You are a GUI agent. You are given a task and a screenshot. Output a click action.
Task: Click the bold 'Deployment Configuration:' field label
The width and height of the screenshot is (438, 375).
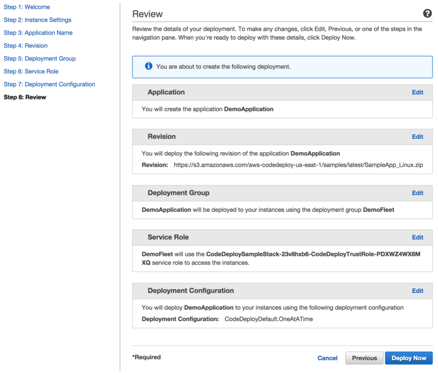coord(180,319)
